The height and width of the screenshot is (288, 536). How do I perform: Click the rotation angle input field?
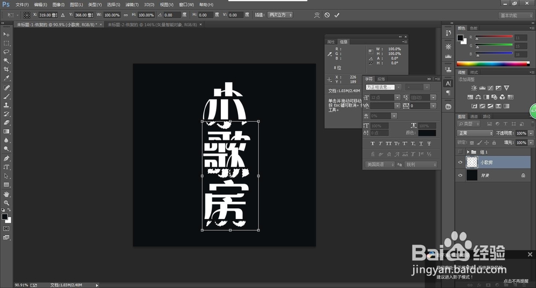(x=172, y=15)
